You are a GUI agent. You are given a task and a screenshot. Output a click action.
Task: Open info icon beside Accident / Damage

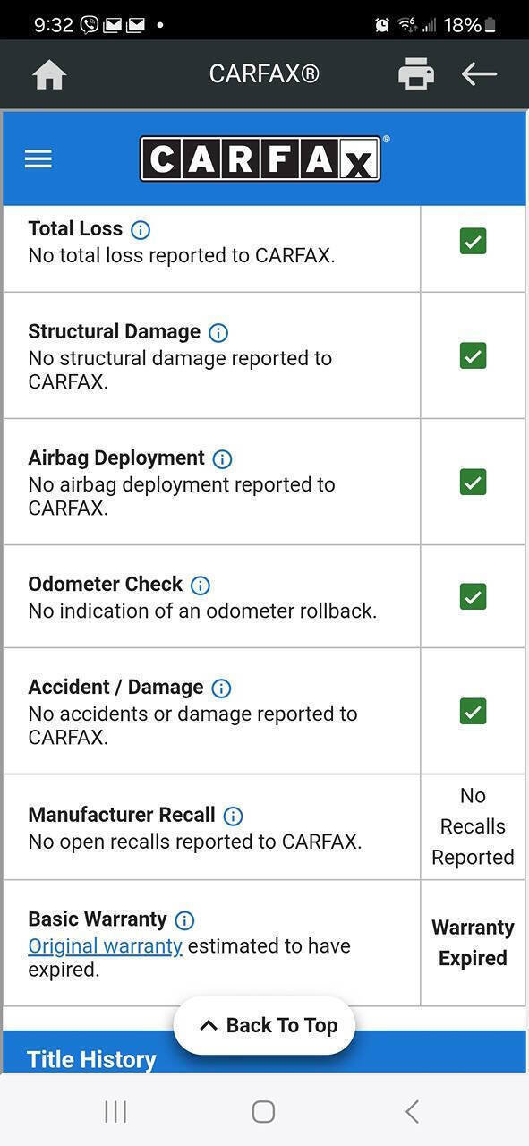pyautogui.click(x=221, y=688)
